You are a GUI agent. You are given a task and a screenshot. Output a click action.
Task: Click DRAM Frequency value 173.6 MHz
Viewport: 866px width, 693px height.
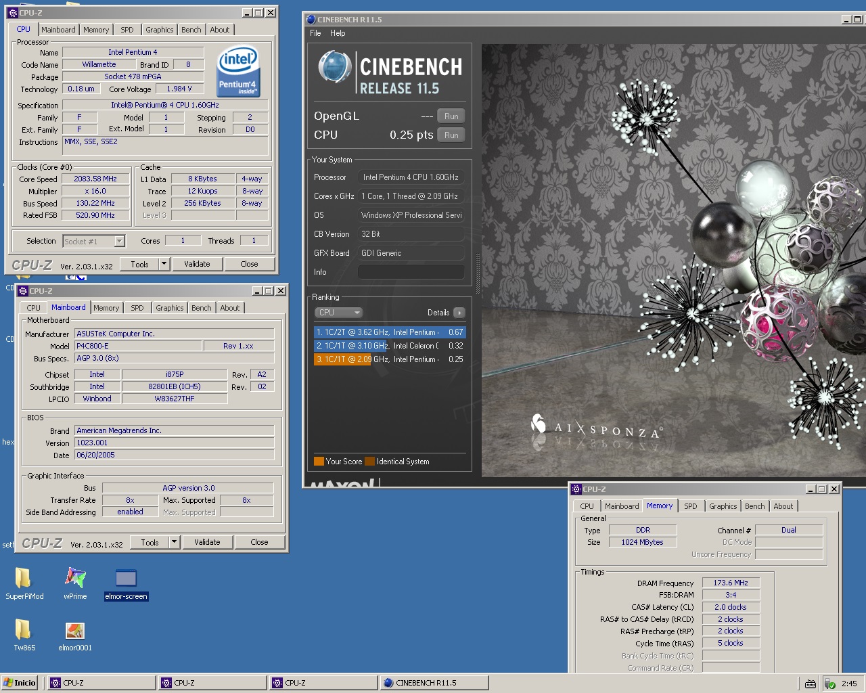(x=731, y=583)
